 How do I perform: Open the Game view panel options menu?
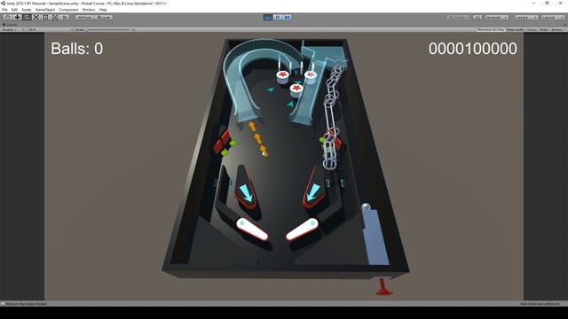[564, 25]
